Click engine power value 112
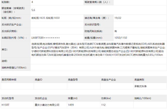The width and height of the screenshot is (167, 109). pyautogui.click(x=103, y=105)
